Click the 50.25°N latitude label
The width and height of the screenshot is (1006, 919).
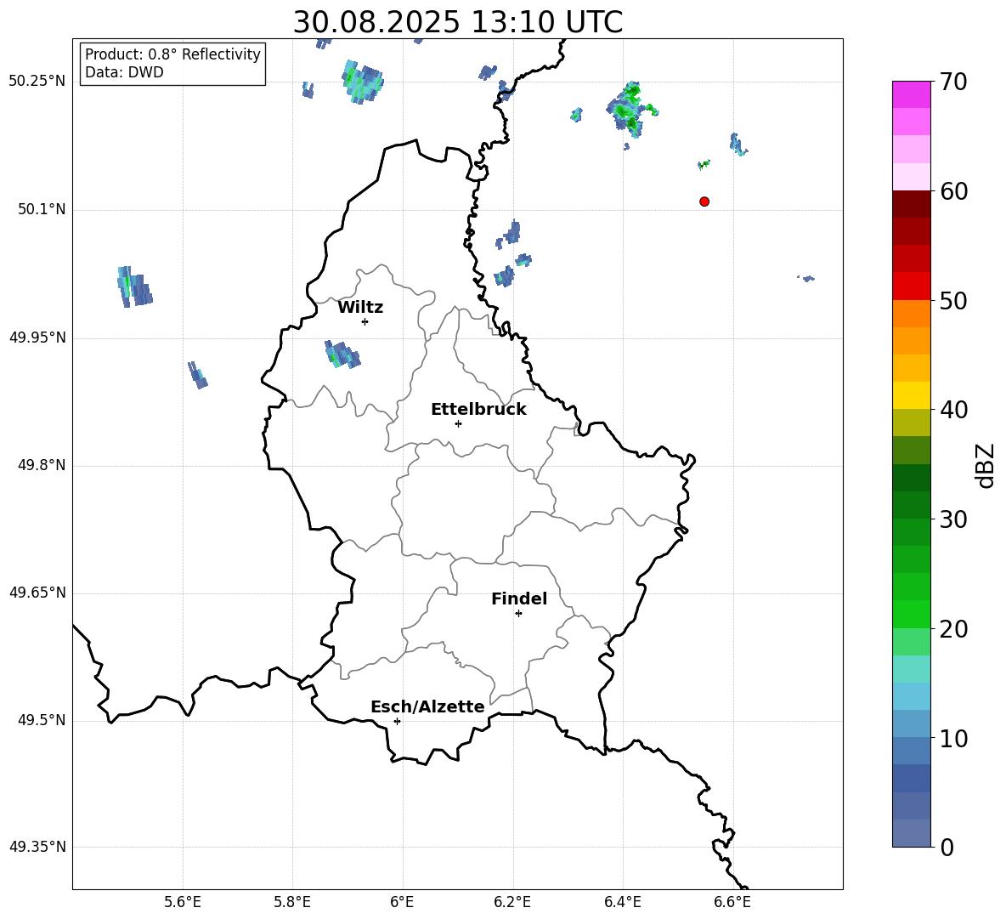point(37,82)
